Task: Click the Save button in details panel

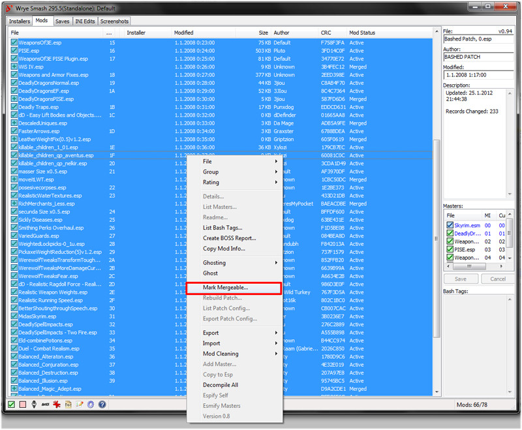Action: (461, 279)
